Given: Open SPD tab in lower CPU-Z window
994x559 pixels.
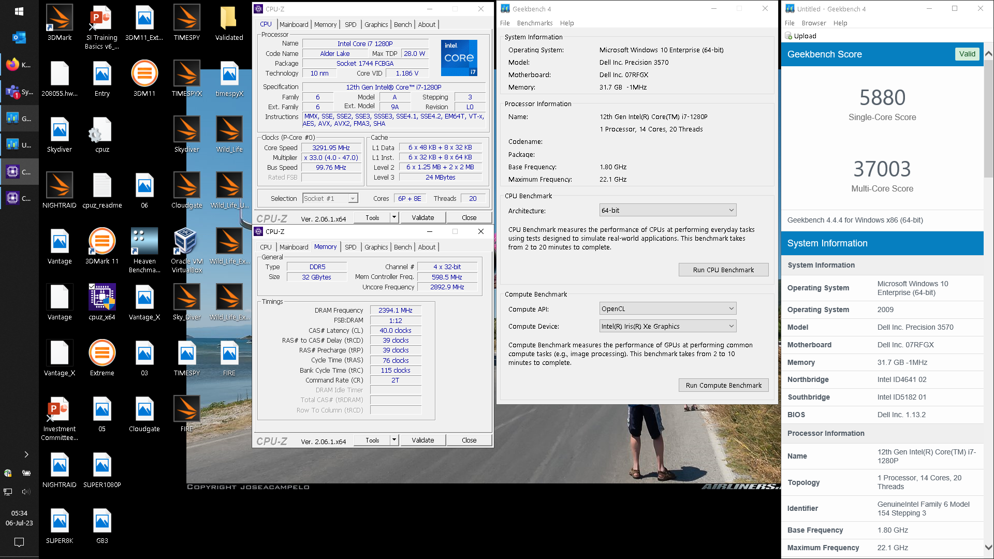Looking at the screenshot, I should click(350, 247).
